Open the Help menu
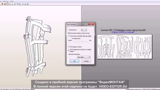160x90 pixels. [x=12, y=1]
